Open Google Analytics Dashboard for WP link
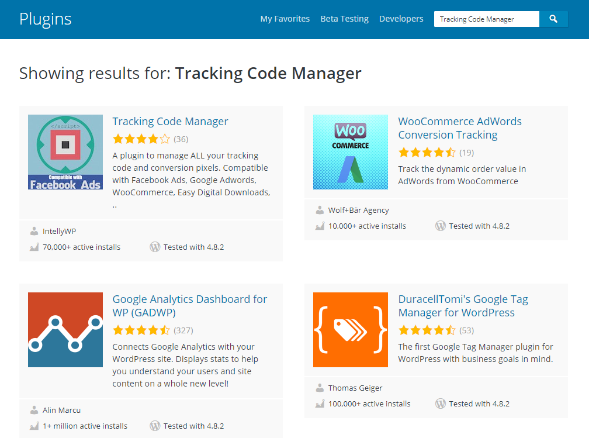This screenshot has width=589, height=438. [189, 306]
